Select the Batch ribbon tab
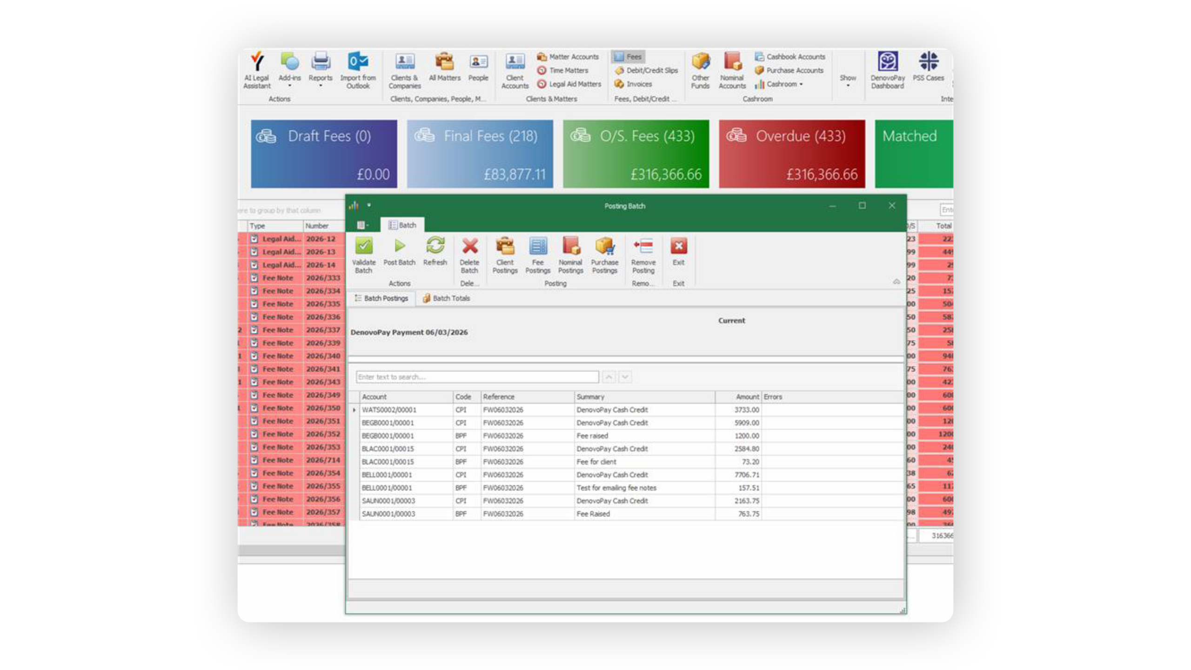The width and height of the screenshot is (1191, 670). [402, 225]
